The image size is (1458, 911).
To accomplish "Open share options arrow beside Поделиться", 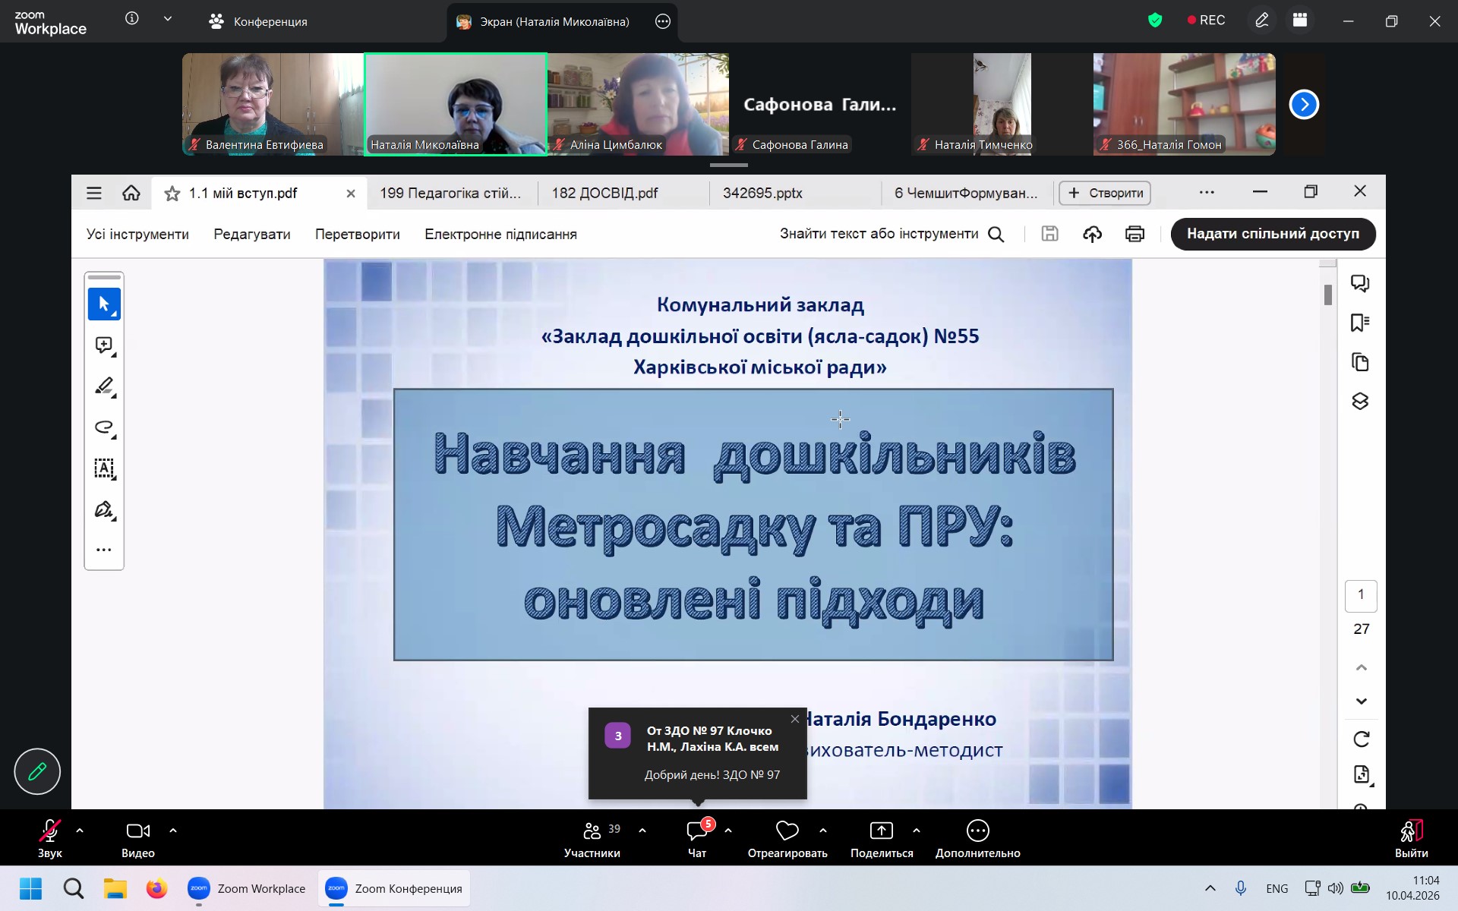I will (917, 831).
